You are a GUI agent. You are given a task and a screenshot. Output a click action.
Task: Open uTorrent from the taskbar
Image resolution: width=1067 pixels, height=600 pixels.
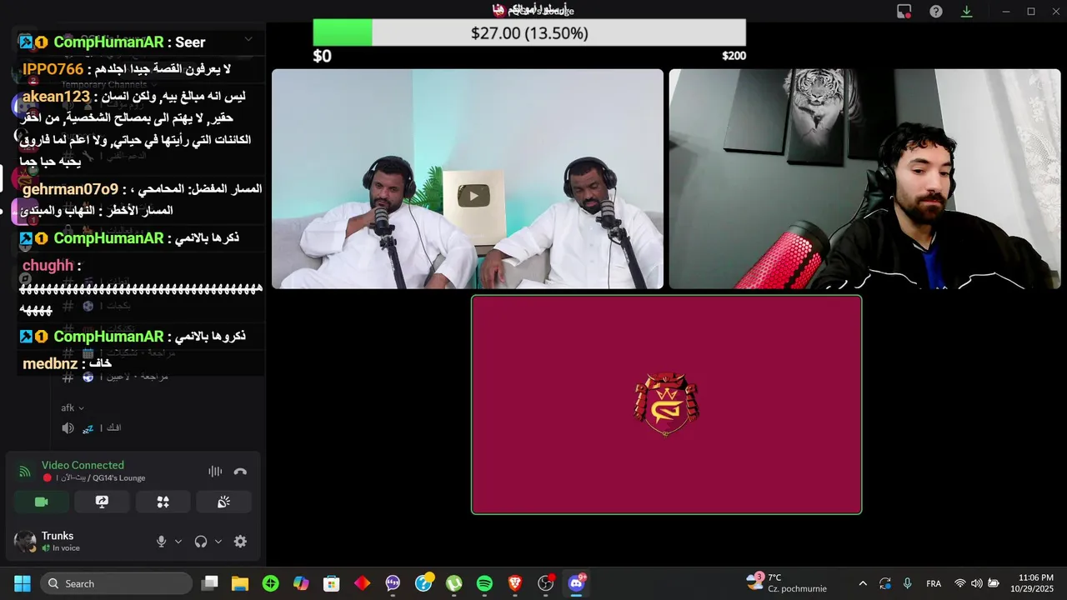454,583
